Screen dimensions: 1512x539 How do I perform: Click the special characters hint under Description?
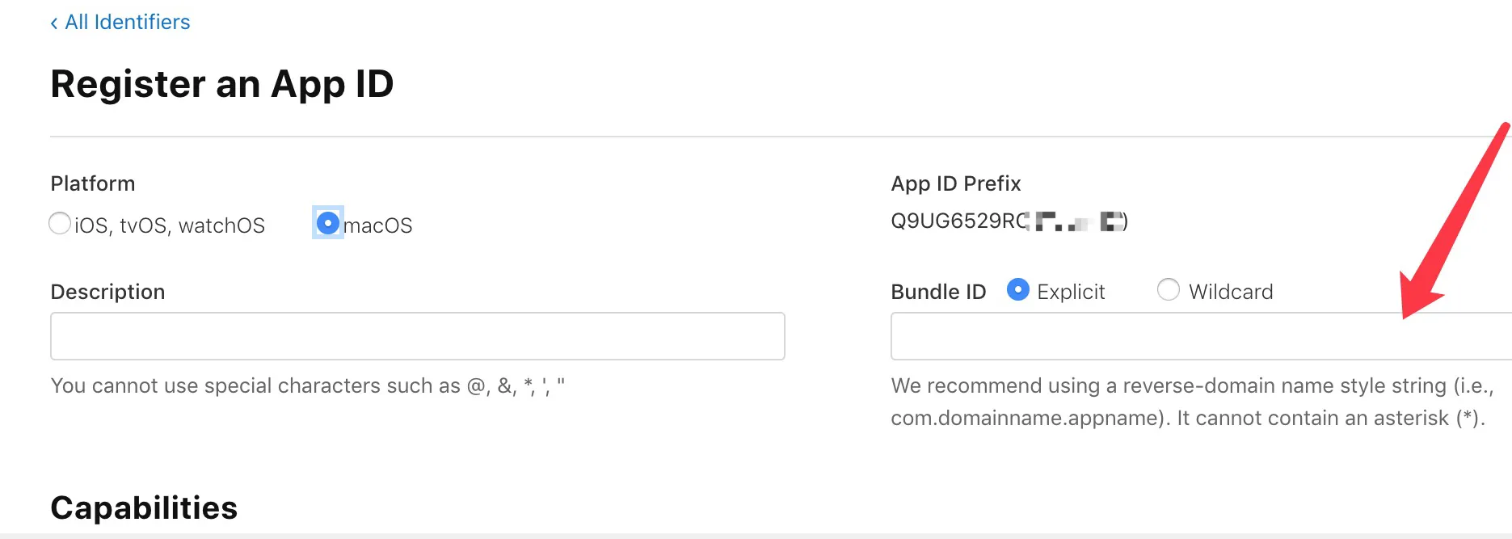pos(307,386)
